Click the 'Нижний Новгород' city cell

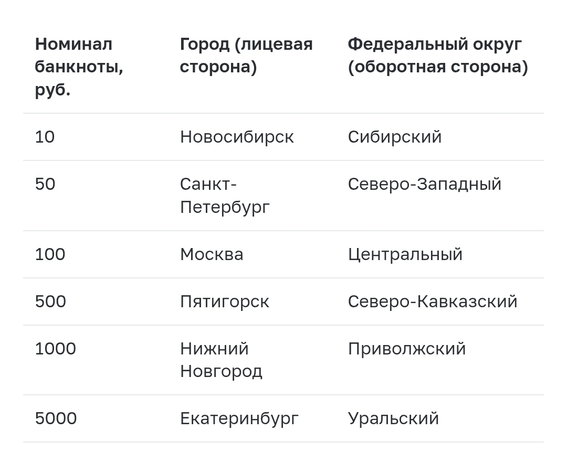pyautogui.click(x=221, y=360)
